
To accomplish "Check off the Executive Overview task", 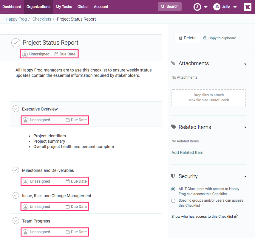I will [x=16, y=109].
